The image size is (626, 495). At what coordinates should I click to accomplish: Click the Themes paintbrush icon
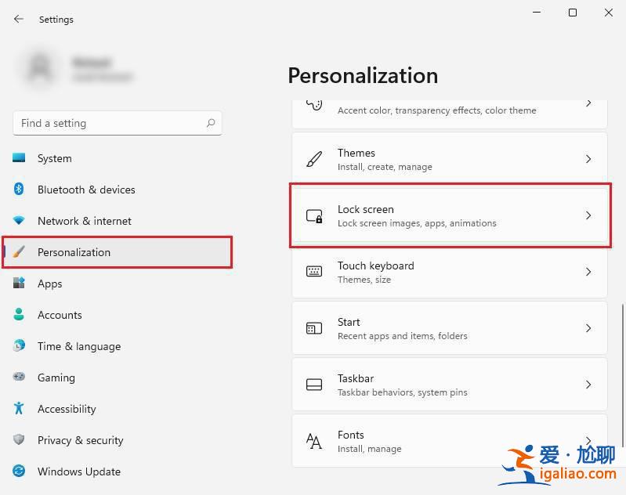tap(314, 159)
